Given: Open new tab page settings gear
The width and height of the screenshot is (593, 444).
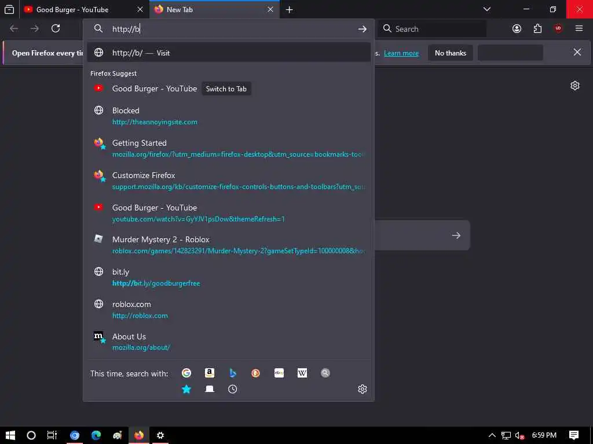Looking at the screenshot, I should [x=575, y=86].
